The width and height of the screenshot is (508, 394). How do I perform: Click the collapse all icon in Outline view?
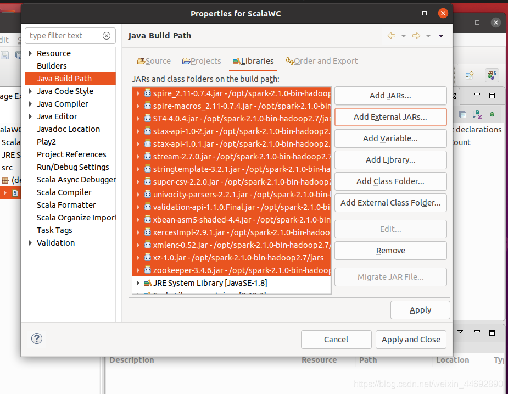click(x=462, y=114)
